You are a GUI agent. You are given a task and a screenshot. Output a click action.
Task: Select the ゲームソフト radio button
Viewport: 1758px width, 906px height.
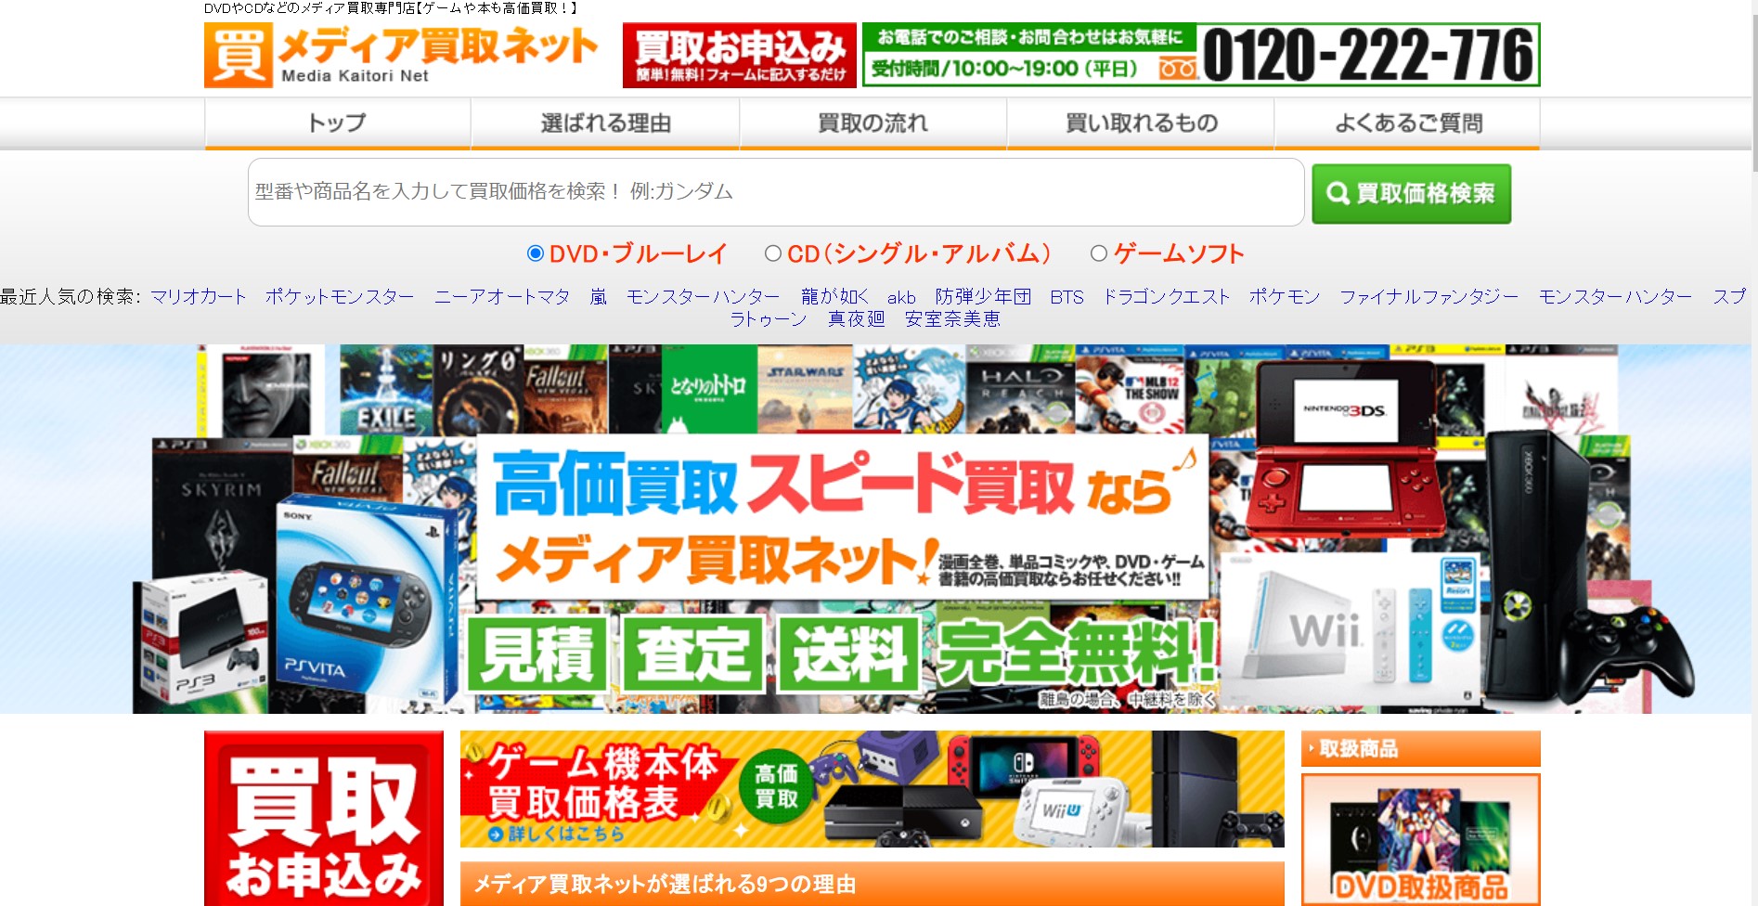click(x=1101, y=252)
